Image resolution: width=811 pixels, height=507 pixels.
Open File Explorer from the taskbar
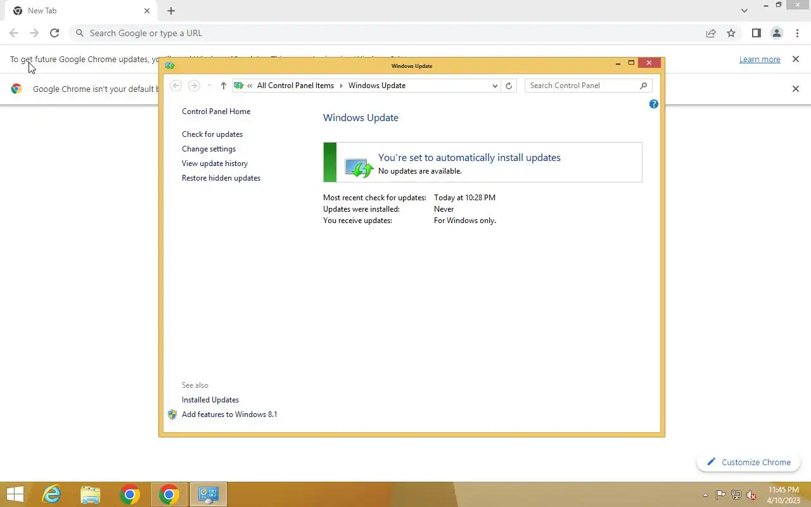(x=91, y=494)
